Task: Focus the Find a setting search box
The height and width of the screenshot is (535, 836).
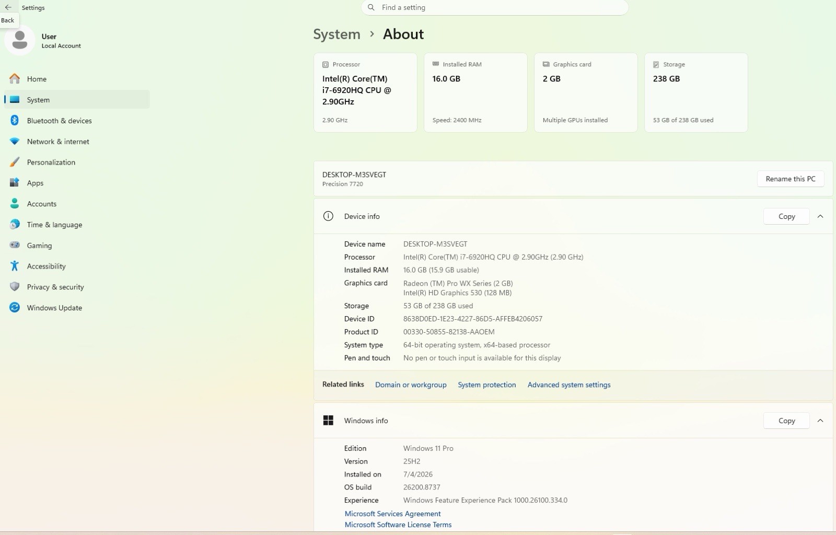Action: pyautogui.click(x=495, y=7)
